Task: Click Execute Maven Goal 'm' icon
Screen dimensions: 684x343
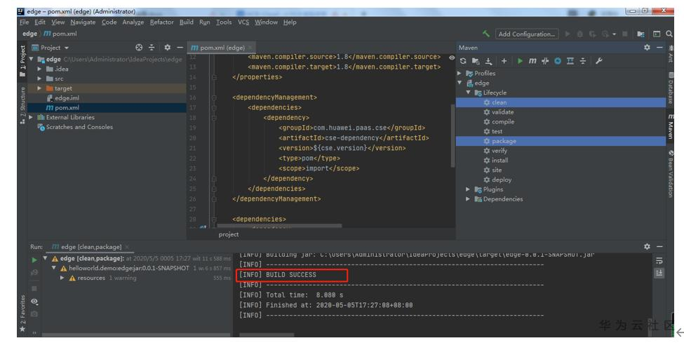Action: [x=532, y=61]
